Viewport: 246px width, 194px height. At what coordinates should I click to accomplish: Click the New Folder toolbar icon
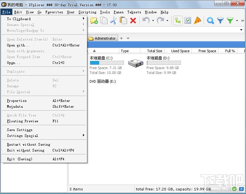pyautogui.click(x=94, y=20)
